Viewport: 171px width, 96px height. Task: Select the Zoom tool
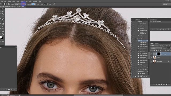click(3, 34)
